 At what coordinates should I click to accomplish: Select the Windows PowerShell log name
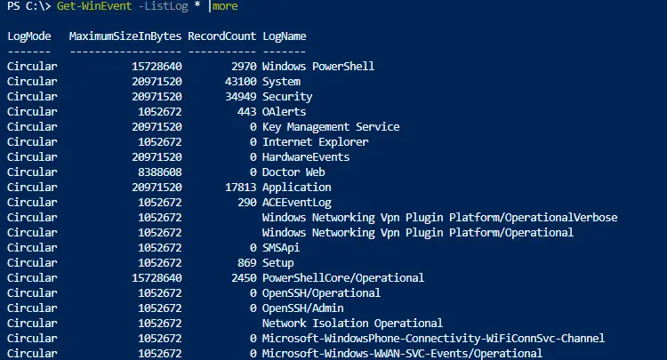318,67
